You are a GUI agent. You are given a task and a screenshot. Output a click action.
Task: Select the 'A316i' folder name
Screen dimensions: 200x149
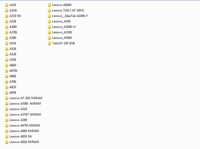(13, 10)
